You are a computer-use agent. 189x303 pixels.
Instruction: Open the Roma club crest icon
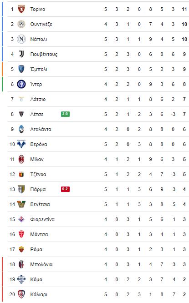click(21, 249)
